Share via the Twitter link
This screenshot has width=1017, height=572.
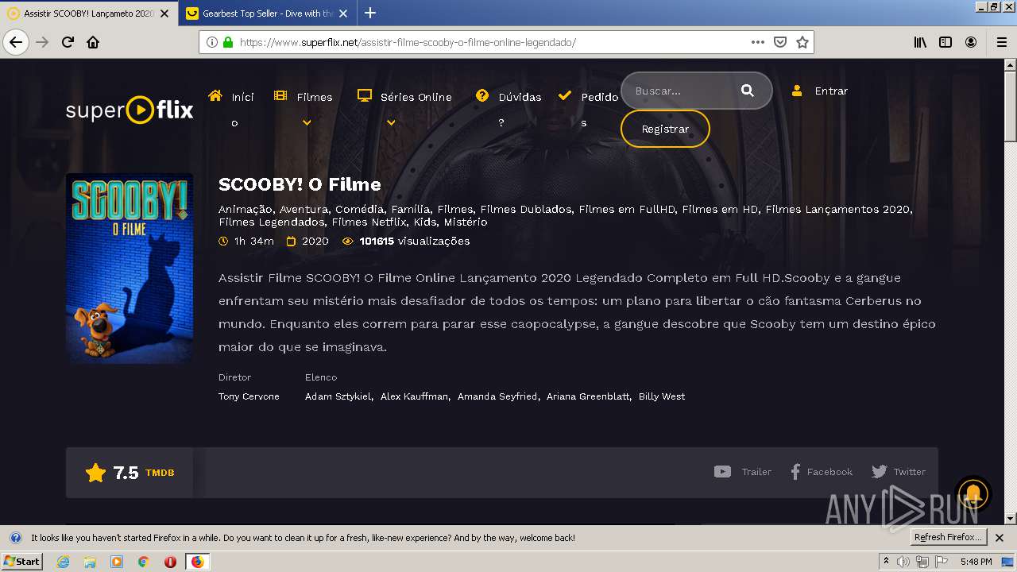tap(899, 472)
